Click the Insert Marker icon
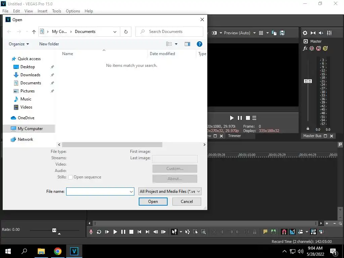The image size is (344, 258). coord(265,232)
